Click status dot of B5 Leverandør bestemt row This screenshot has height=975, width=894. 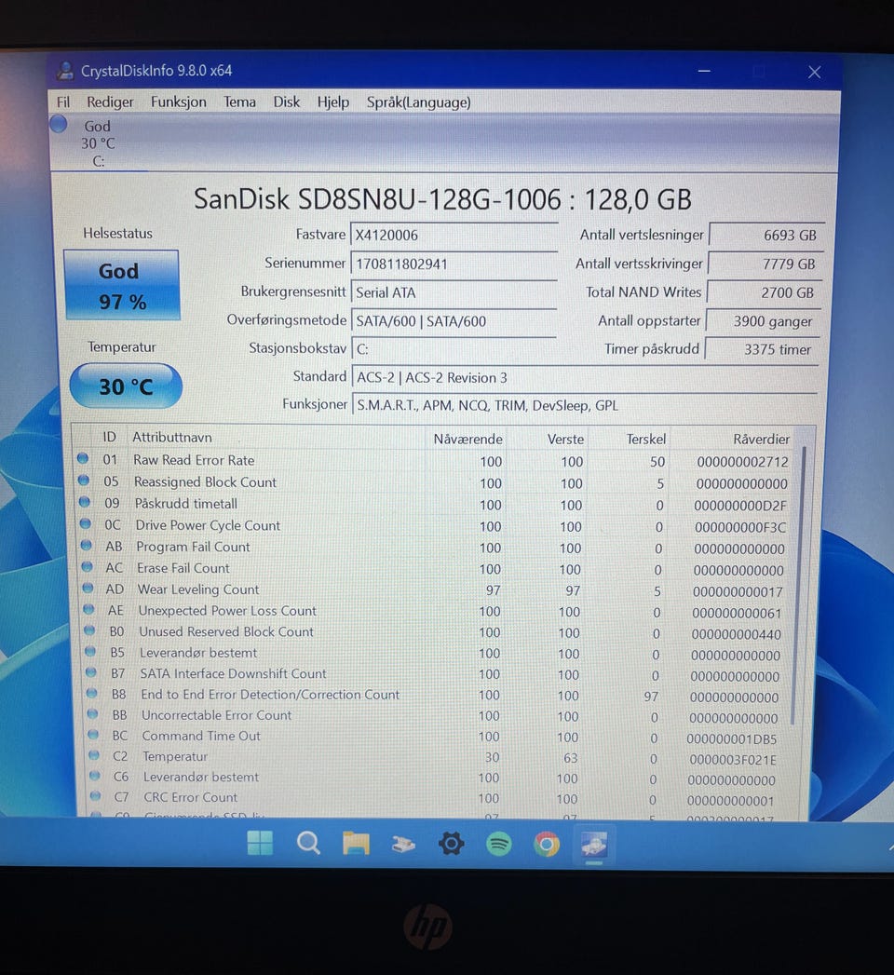(90, 651)
